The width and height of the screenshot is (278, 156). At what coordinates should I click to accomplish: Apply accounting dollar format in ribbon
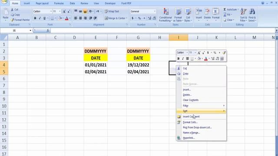pyautogui.click(x=132, y=18)
